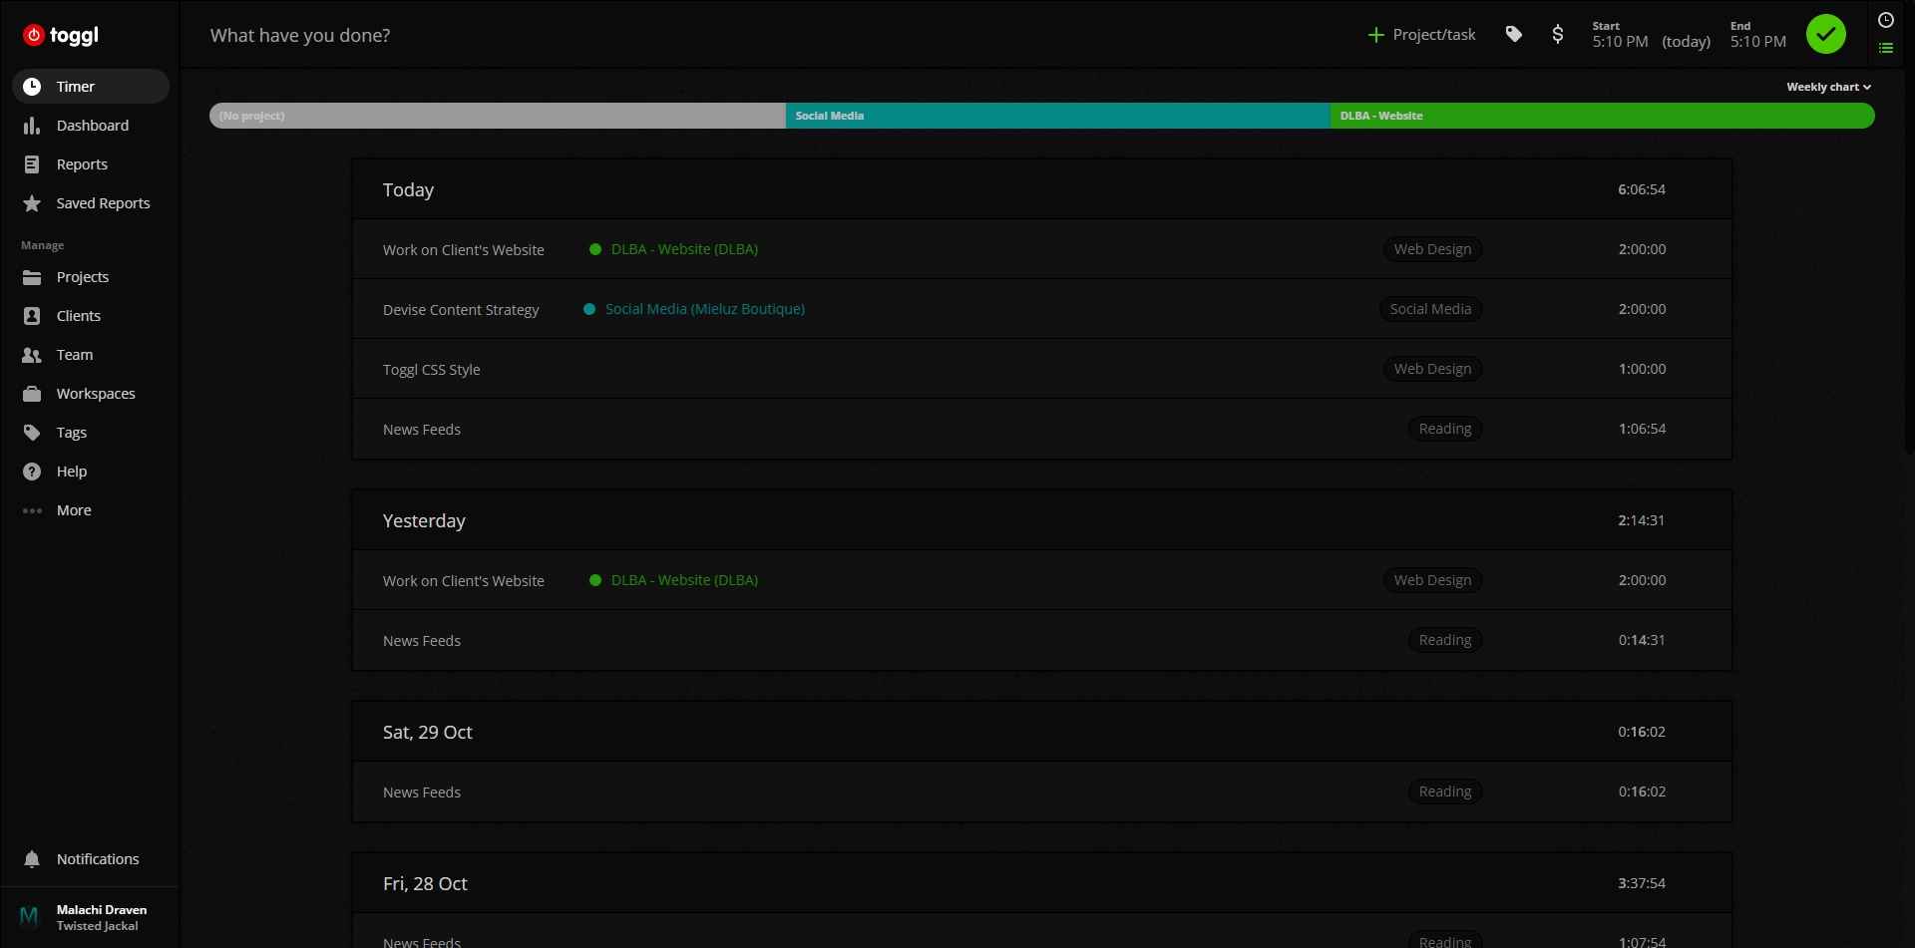The width and height of the screenshot is (1915, 948).
Task: Select the 'Toggl CSS Style' entry description
Action: tap(432, 370)
